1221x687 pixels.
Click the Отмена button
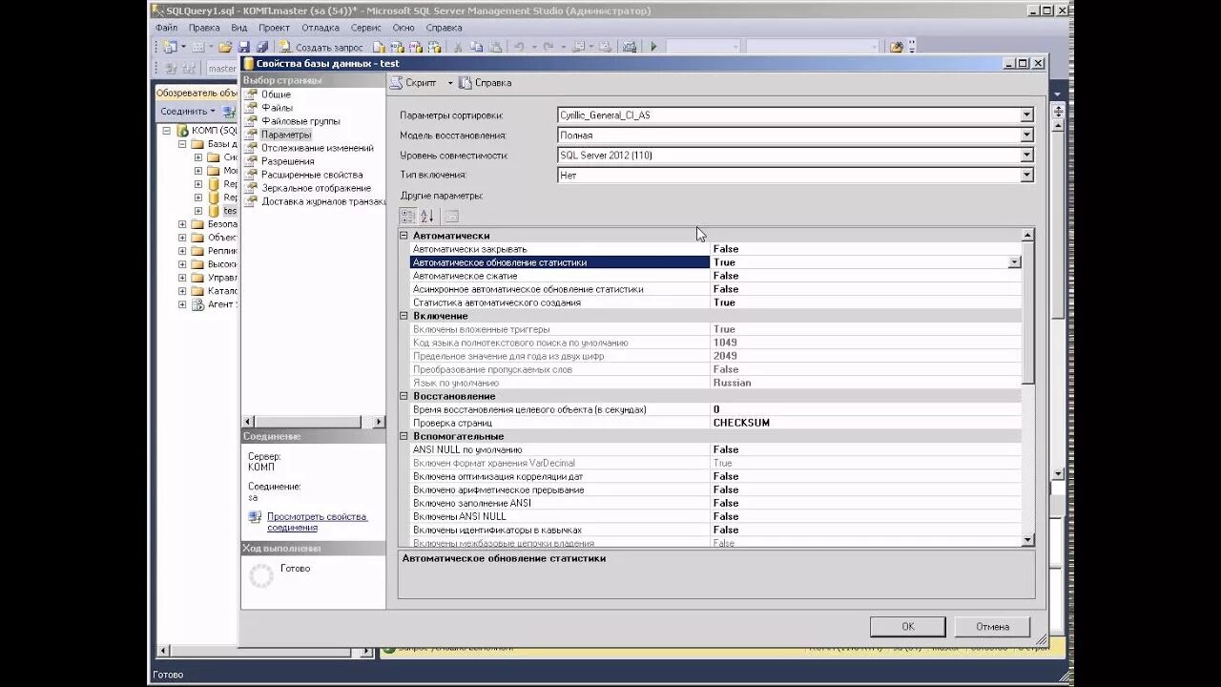992,627
